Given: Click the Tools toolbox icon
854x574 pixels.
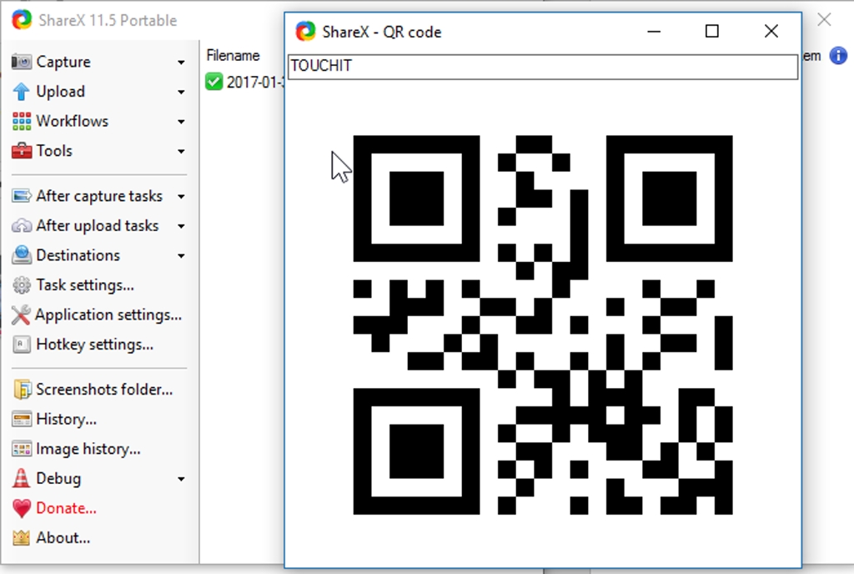Looking at the screenshot, I should click(x=22, y=151).
